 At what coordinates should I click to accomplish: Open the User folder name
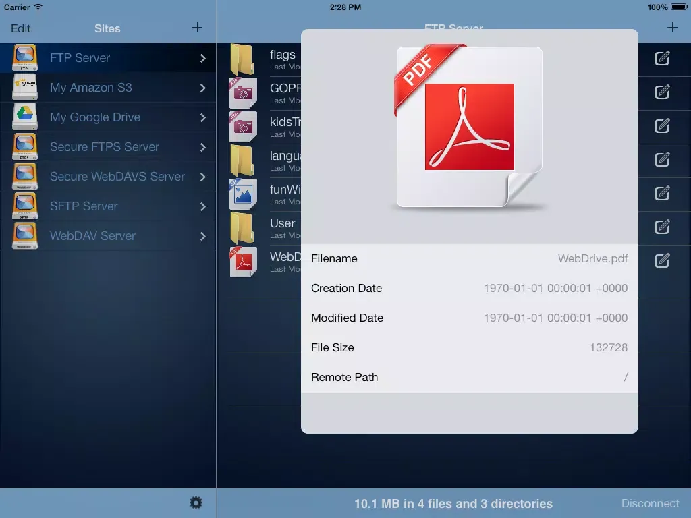coord(283,223)
